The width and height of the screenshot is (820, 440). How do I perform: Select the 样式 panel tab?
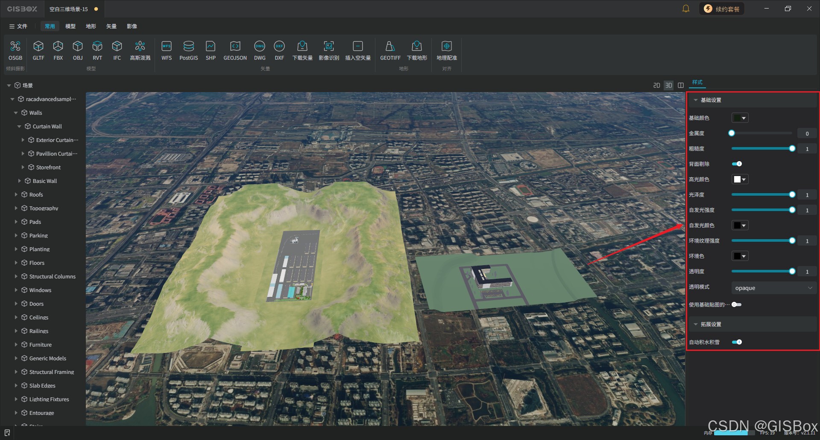point(697,82)
